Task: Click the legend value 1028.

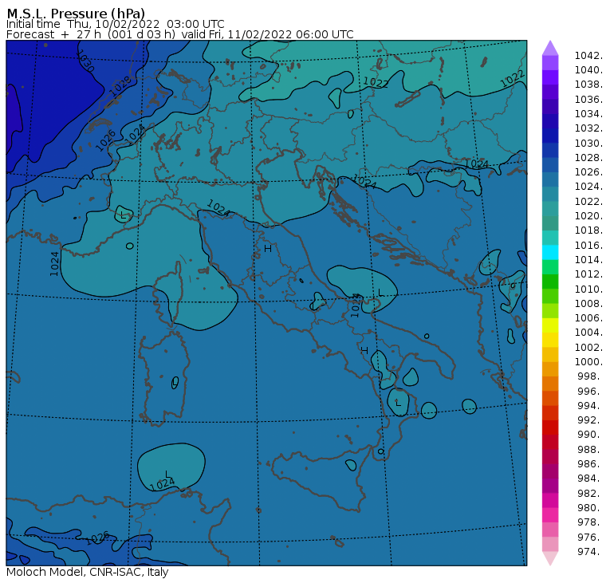Action: point(588,158)
